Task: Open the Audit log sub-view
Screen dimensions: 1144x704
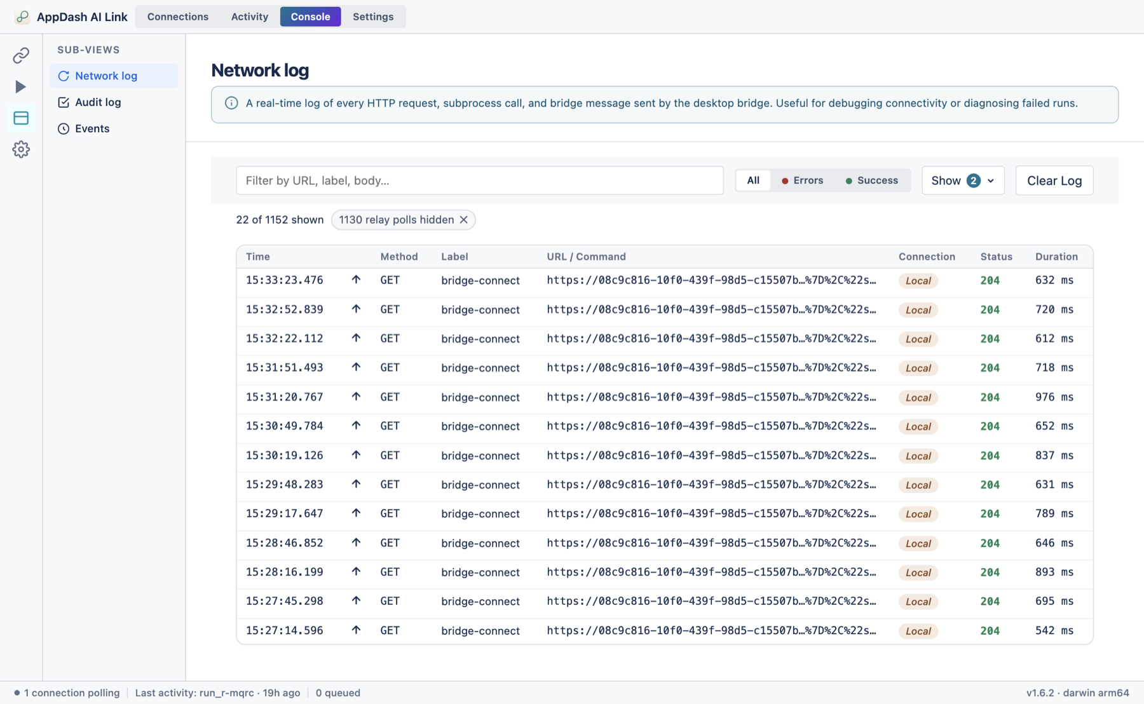Action: click(114, 102)
